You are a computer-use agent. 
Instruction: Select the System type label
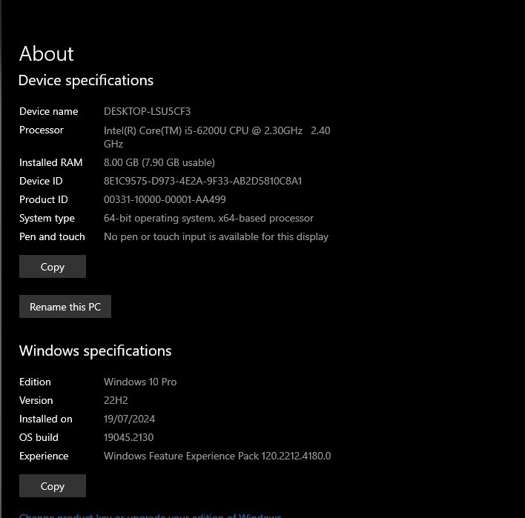pyautogui.click(x=47, y=218)
